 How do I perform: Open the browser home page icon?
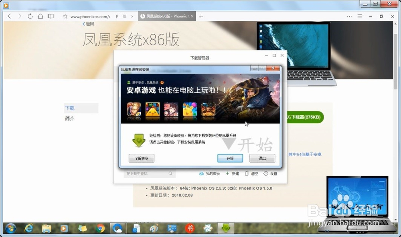41,16
